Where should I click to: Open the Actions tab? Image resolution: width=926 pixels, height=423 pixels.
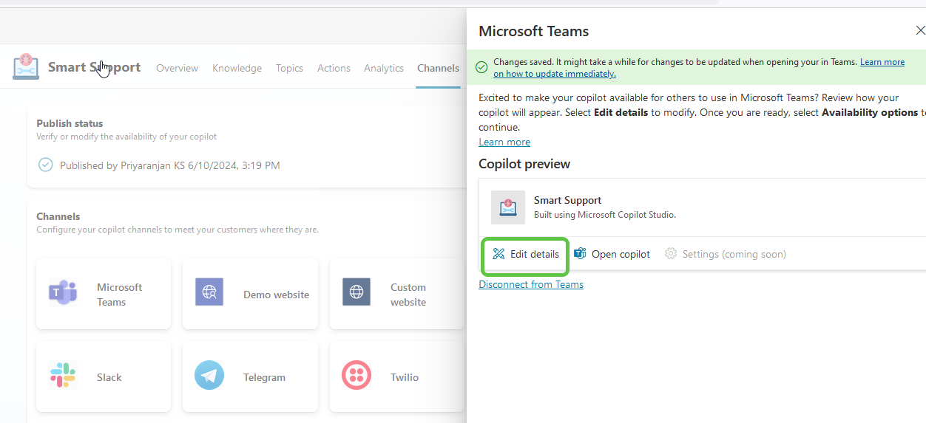334,68
